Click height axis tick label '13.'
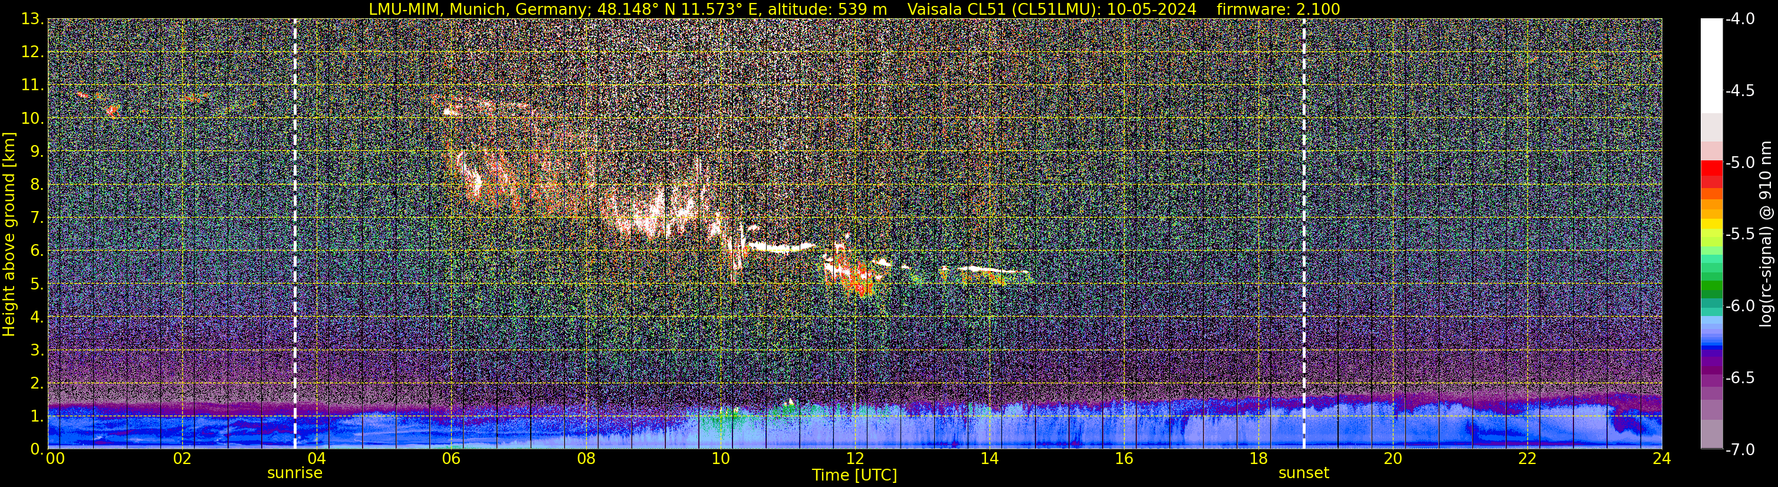 click(x=32, y=19)
